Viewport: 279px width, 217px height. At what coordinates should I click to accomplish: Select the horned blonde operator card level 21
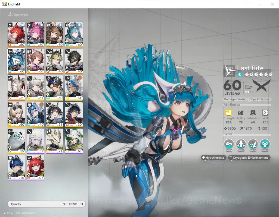pyautogui.click(x=16, y=88)
